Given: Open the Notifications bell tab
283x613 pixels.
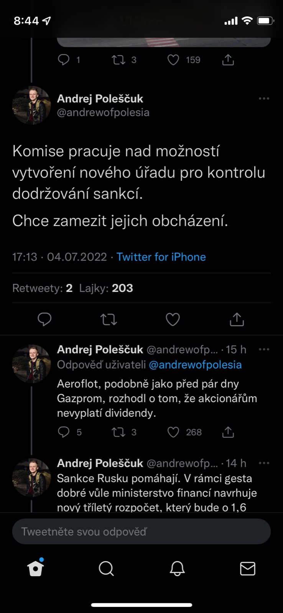Looking at the screenshot, I should pos(177,569).
